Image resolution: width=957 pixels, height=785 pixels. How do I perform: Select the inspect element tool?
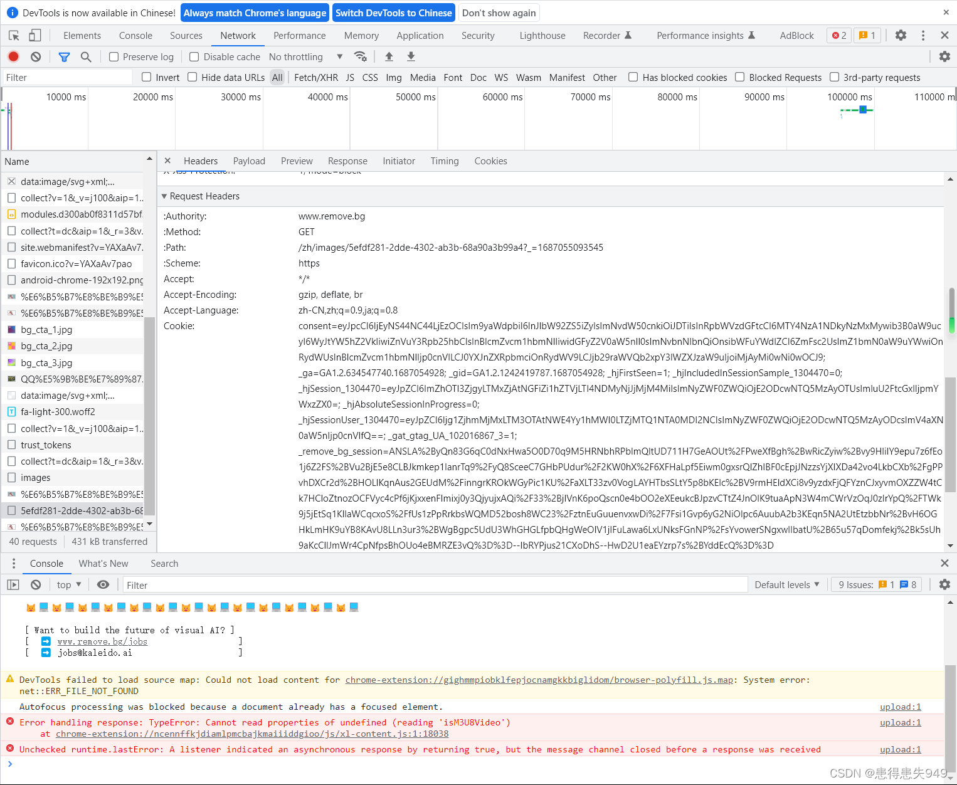tap(14, 35)
